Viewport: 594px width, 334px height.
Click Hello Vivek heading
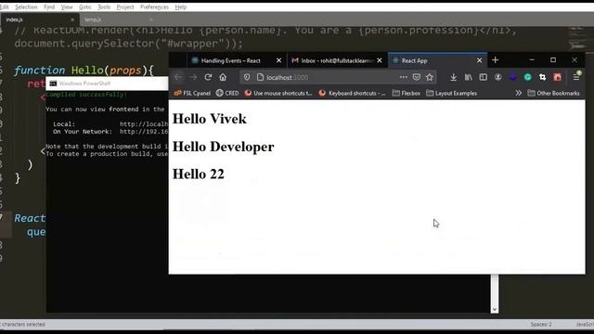click(x=210, y=119)
